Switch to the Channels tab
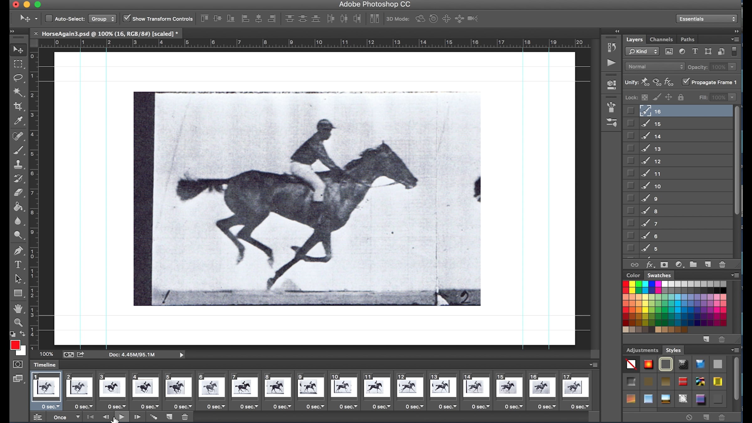Viewport: 752px width, 423px height. click(x=661, y=39)
